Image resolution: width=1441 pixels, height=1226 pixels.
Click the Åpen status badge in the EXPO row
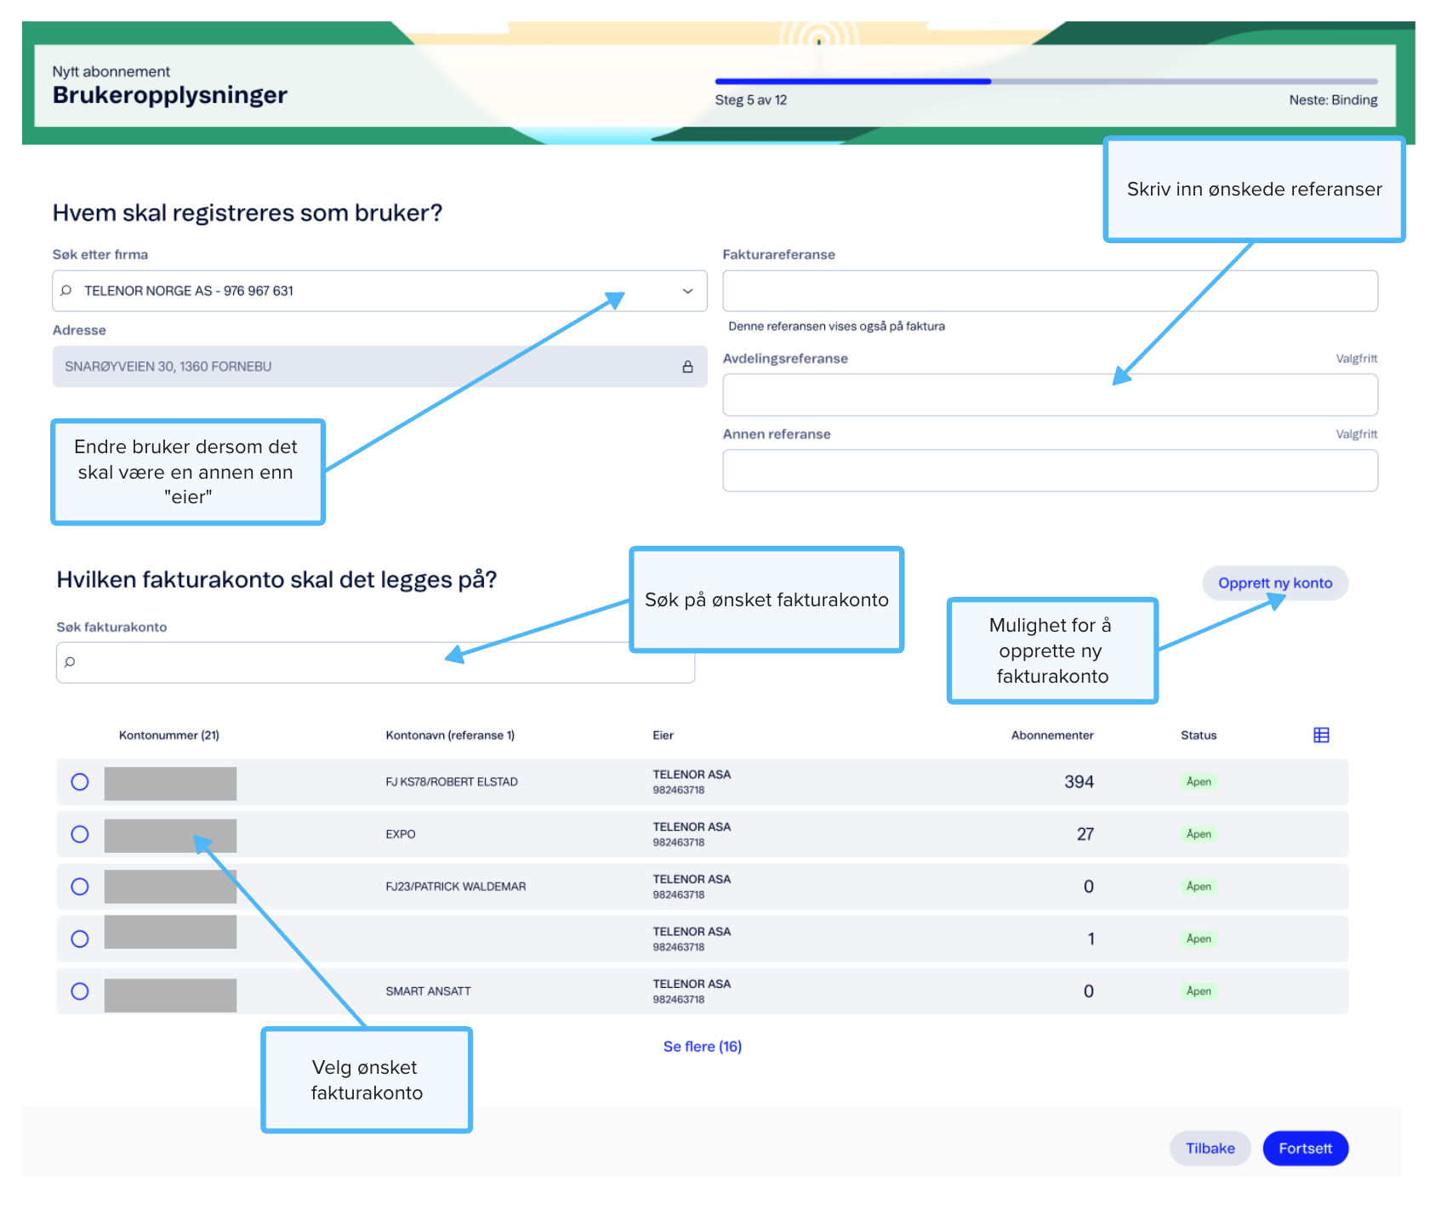[1199, 834]
